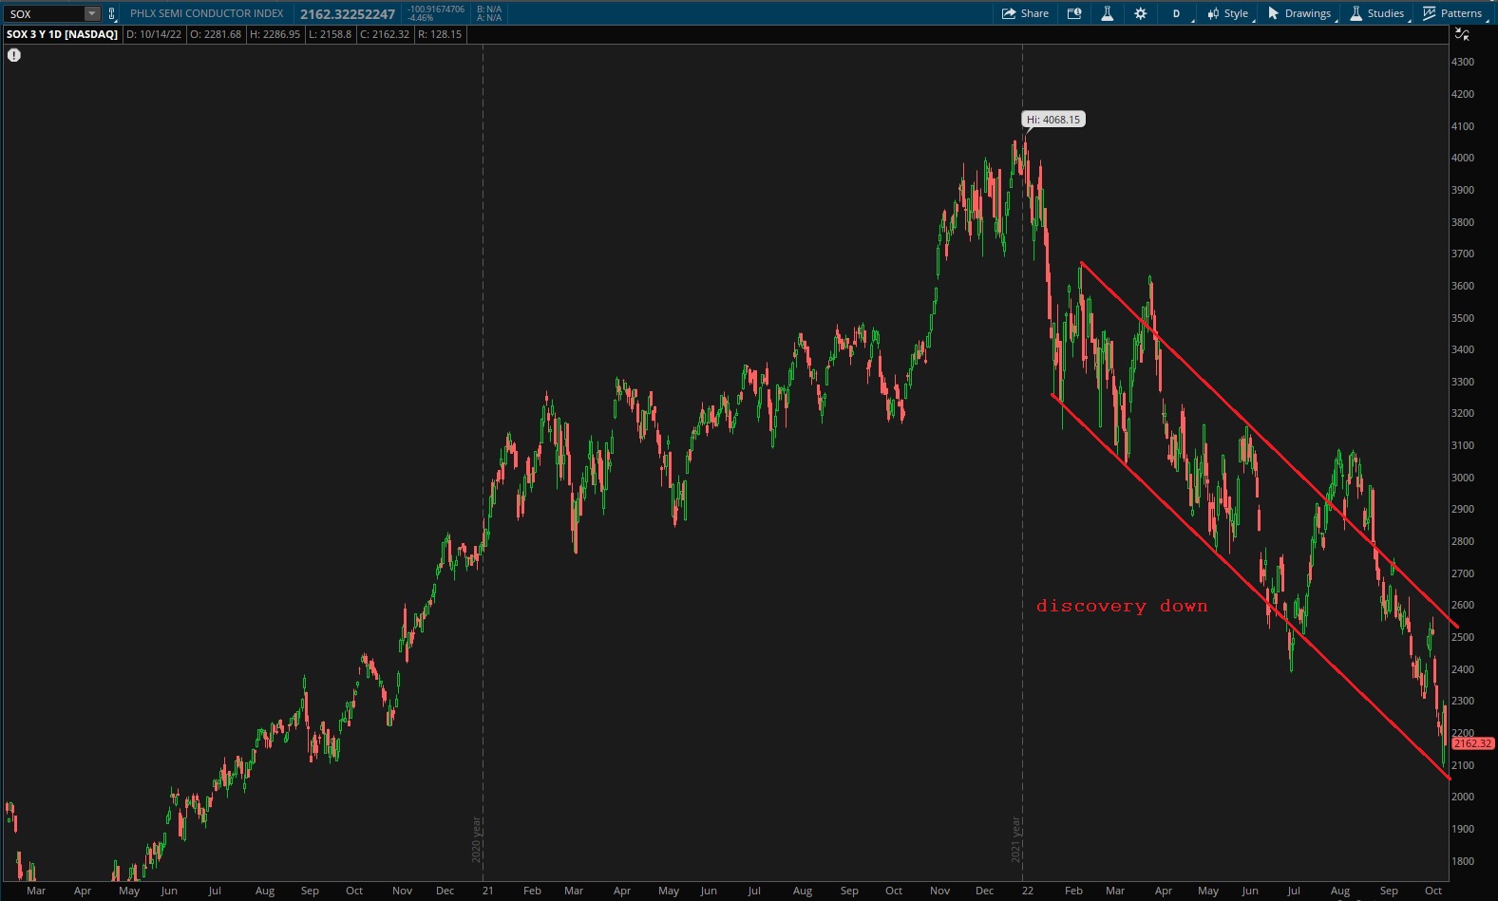Open the time and sales calendar icon
The width and height of the screenshot is (1498, 901).
[x=1074, y=13]
